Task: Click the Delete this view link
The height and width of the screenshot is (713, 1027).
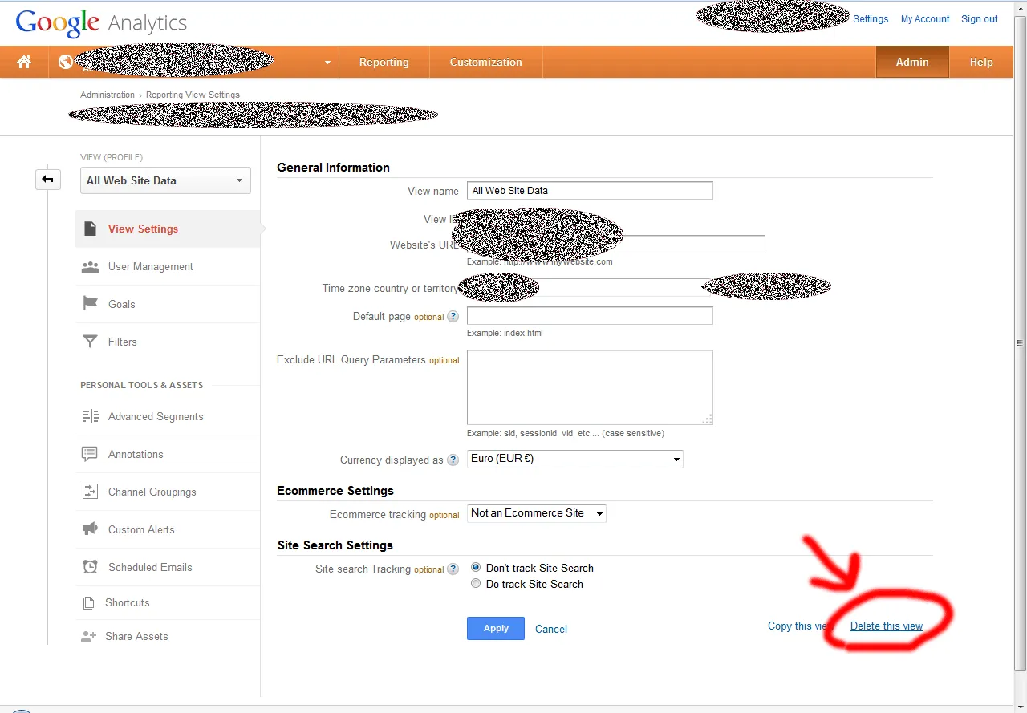Action: point(887,626)
